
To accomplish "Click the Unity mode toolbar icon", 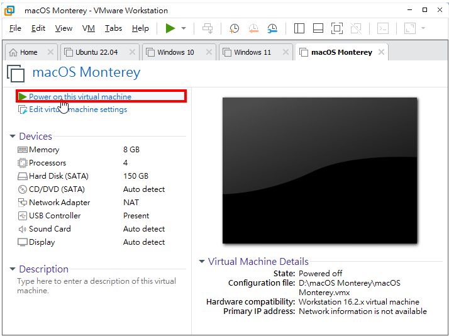I will coord(356,28).
